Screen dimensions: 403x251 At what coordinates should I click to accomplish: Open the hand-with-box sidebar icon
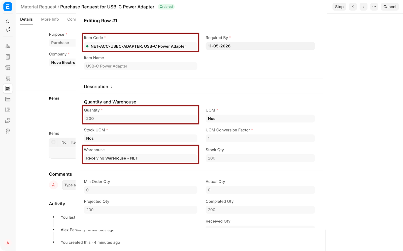pos(8,120)
